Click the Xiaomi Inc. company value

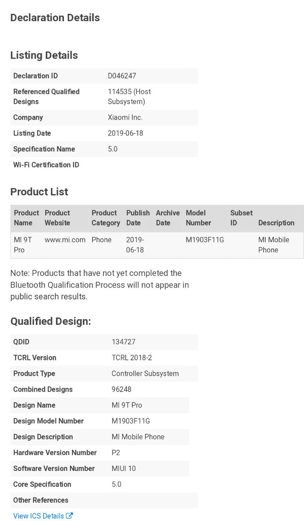point(125,117)
